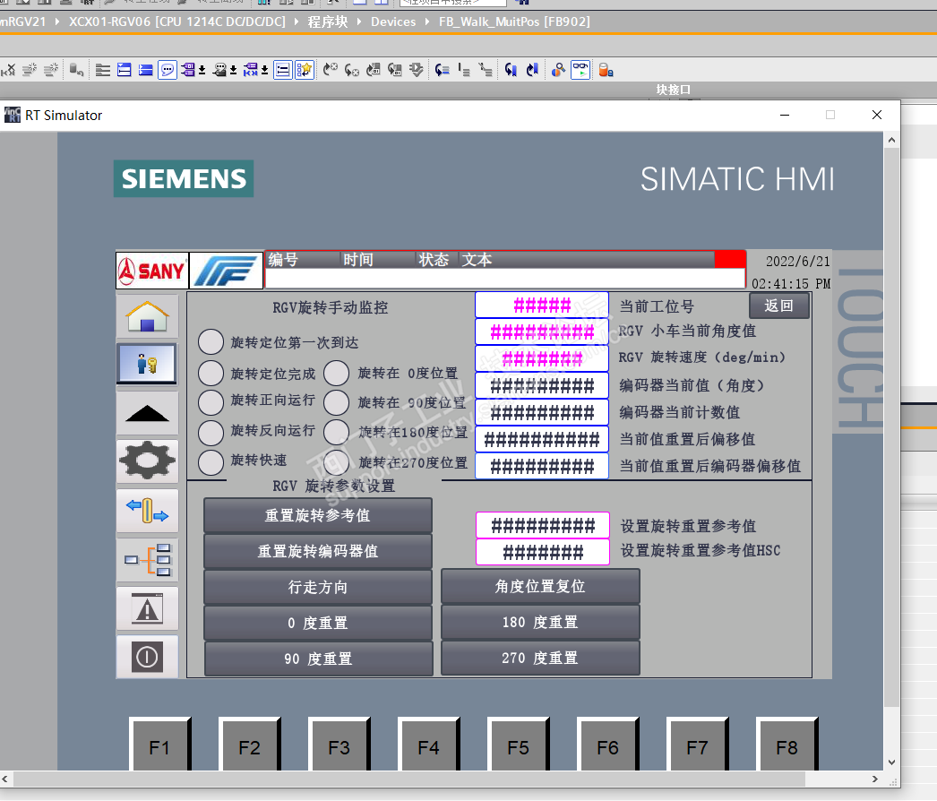The width and height of the screenshot is (937, 801).
Task: Expand breadcrumb arrow before Devices
Action: [359, 22]
